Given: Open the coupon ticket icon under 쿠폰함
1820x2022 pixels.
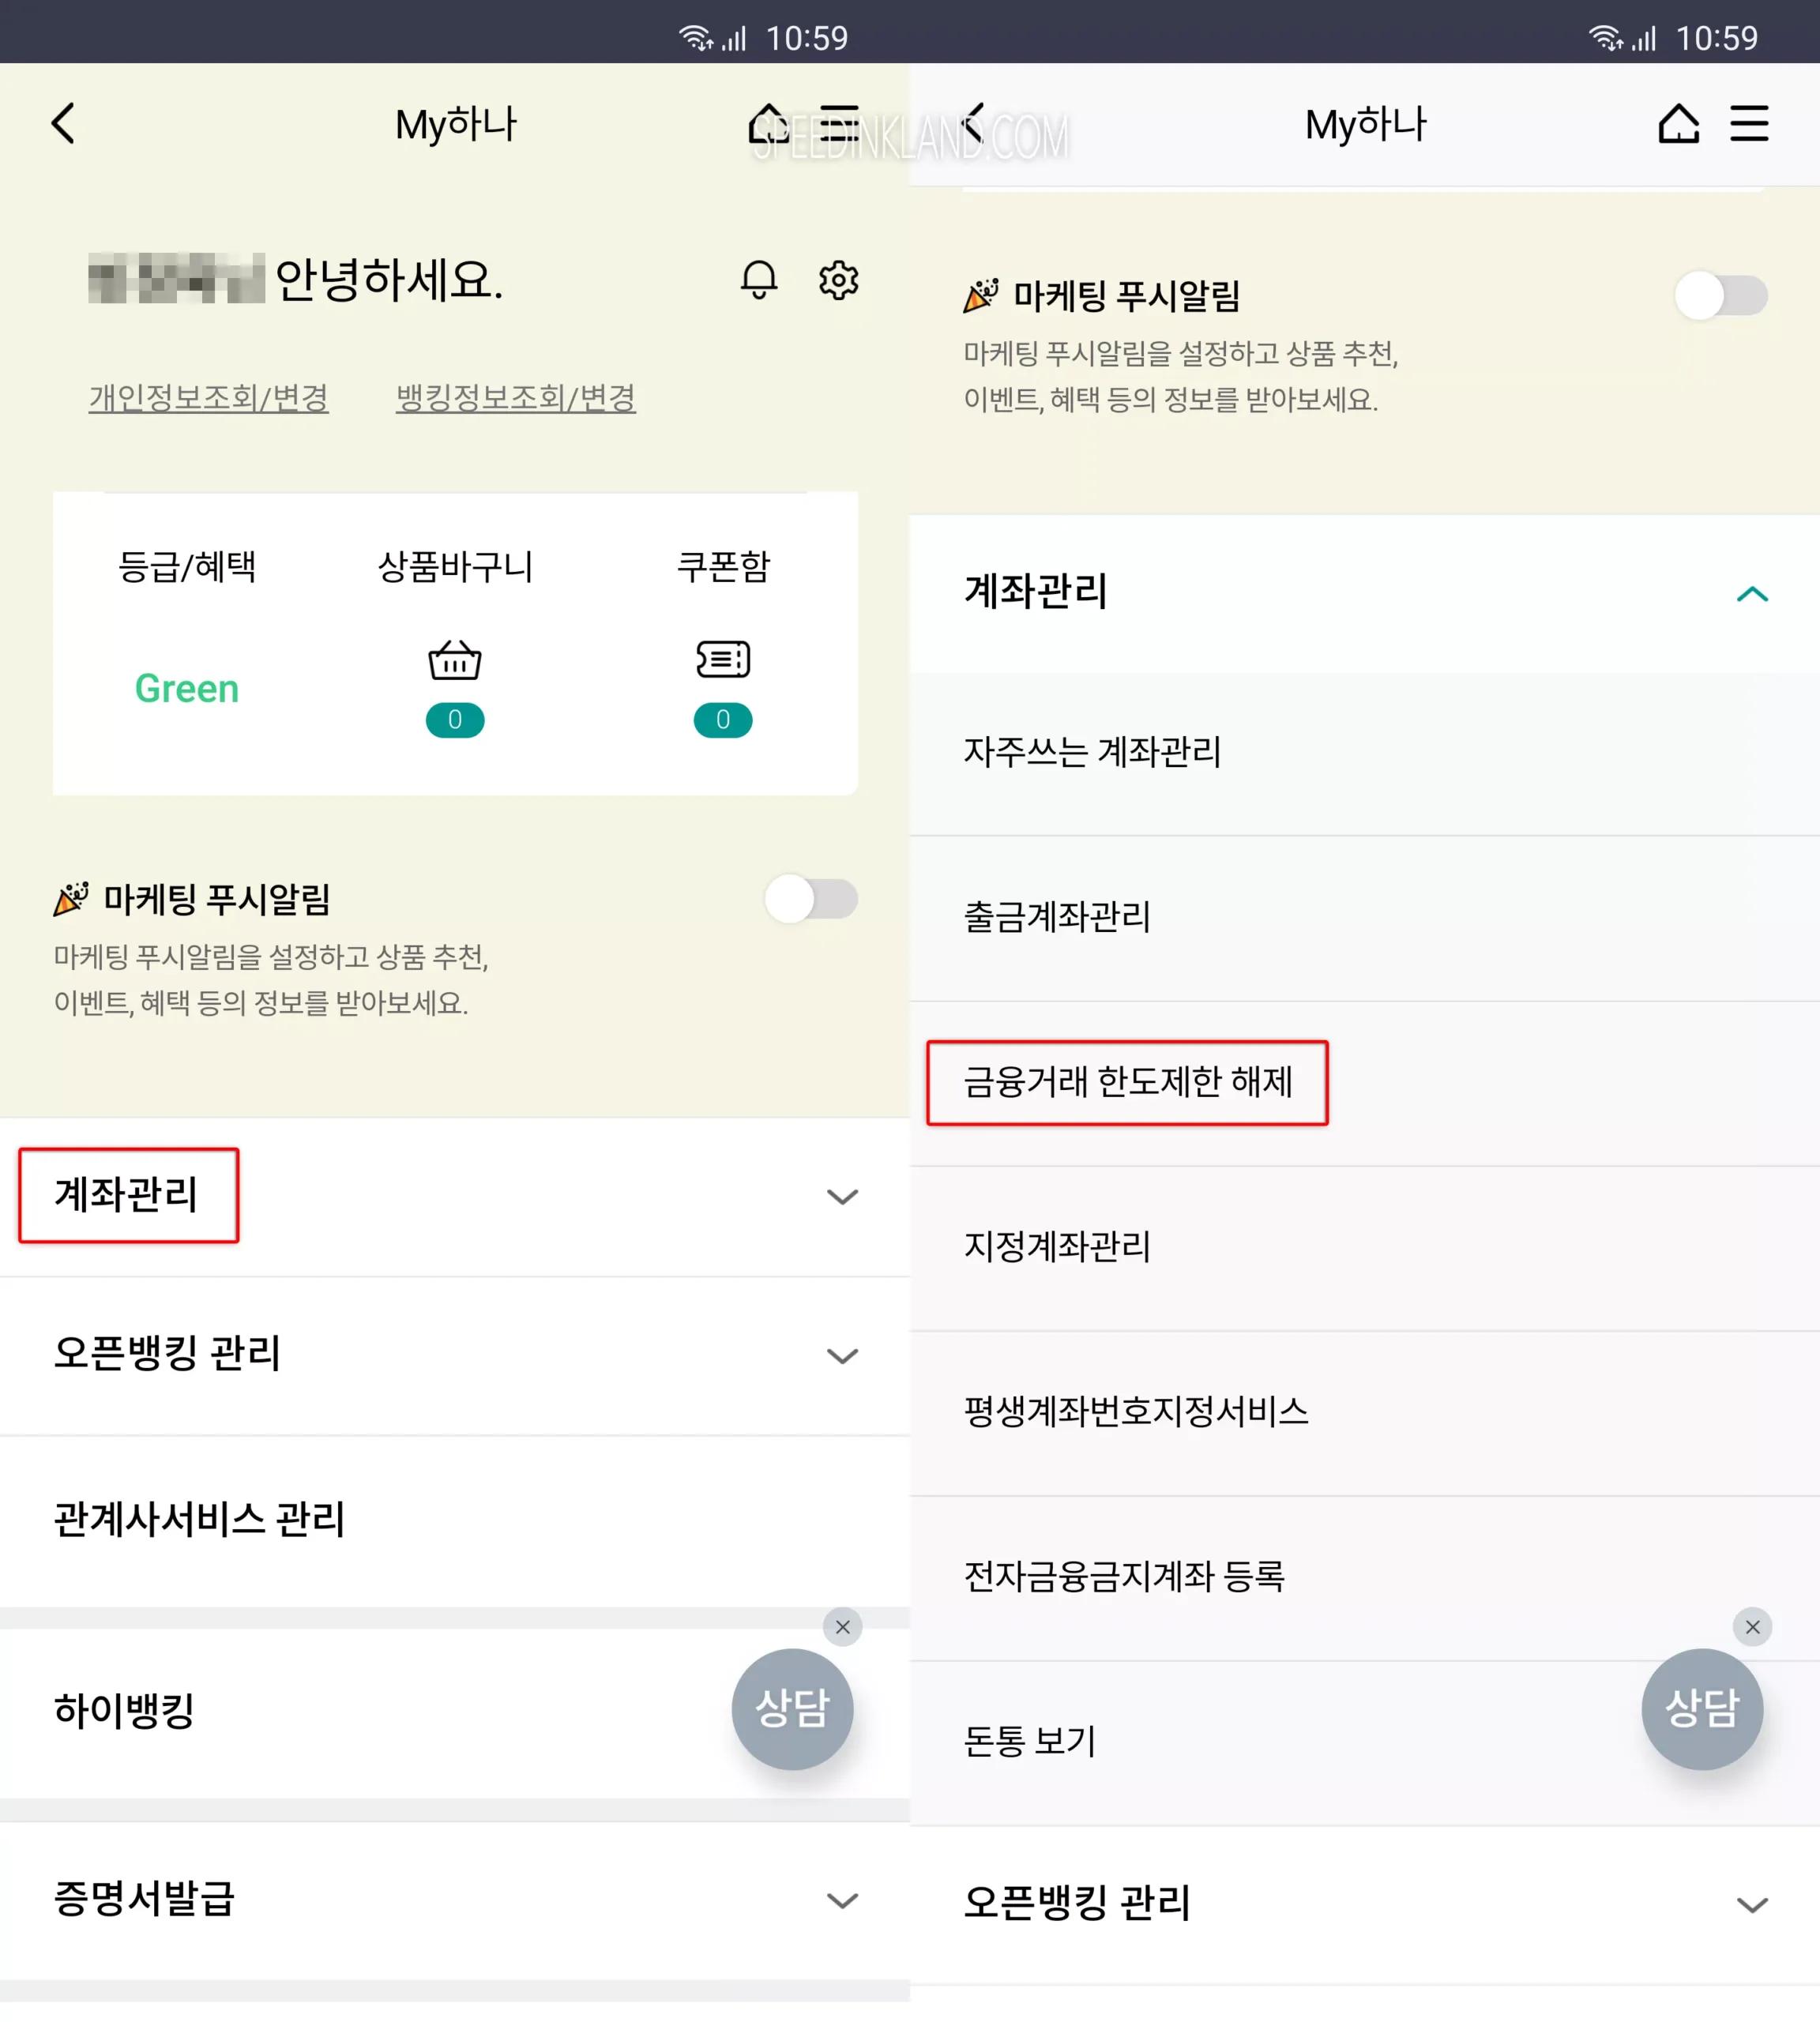Looking at the screenshot, I should click(x=723, y=659).
